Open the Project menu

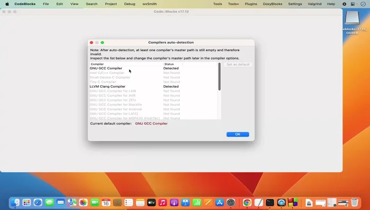[x=111, y=4]
